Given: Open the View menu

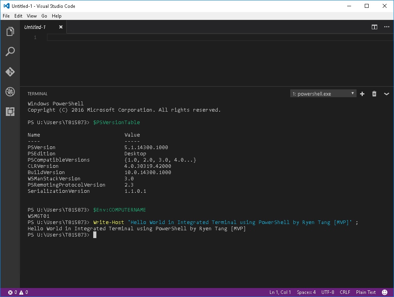Looking at the screenshot, I should [32, 16].
